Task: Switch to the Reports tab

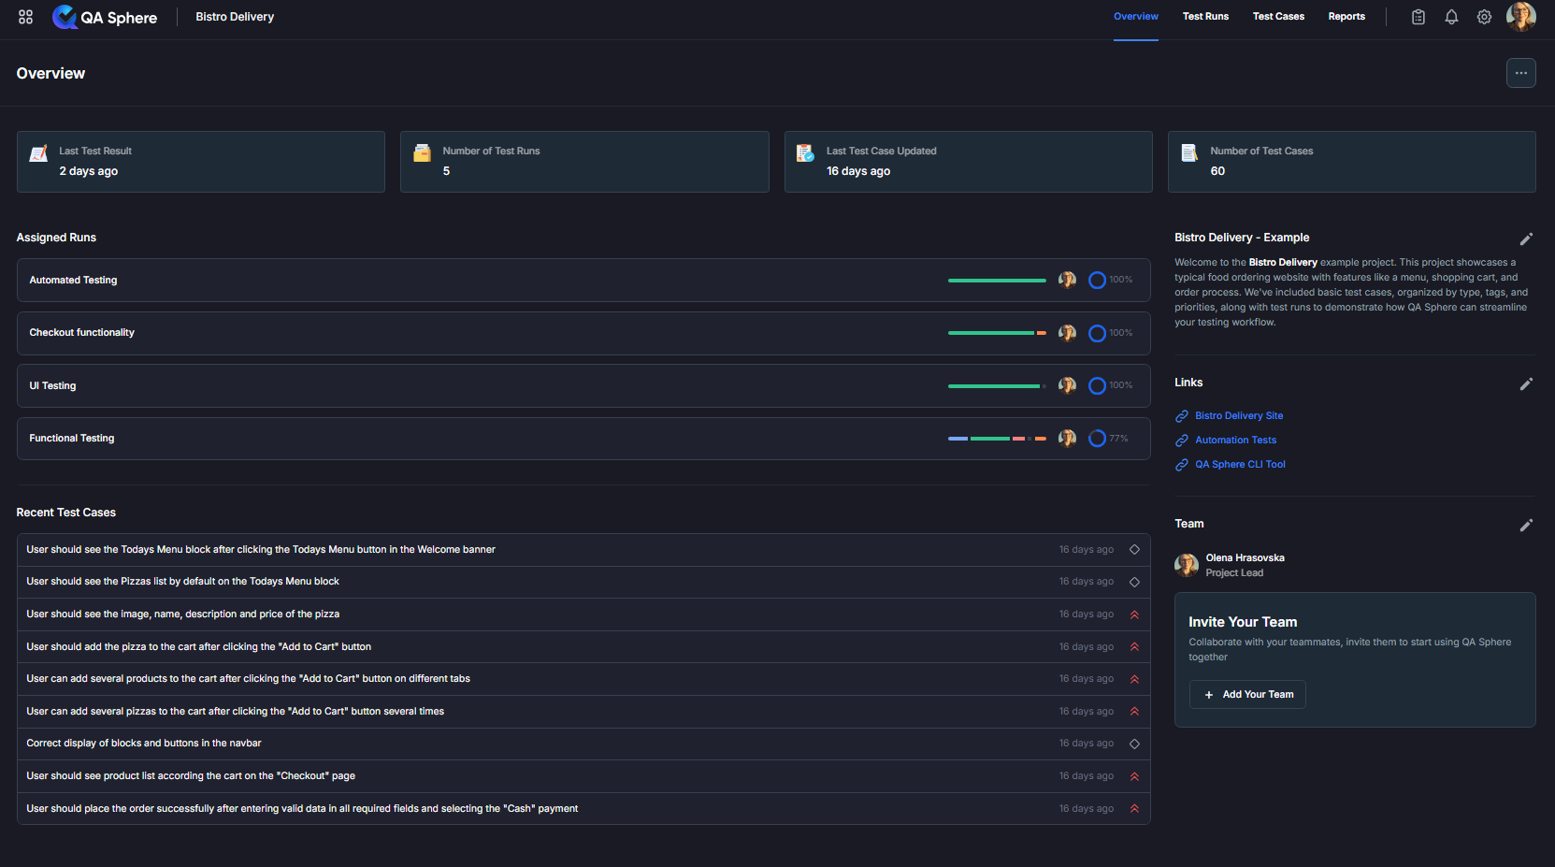Action: (1346, 17)
